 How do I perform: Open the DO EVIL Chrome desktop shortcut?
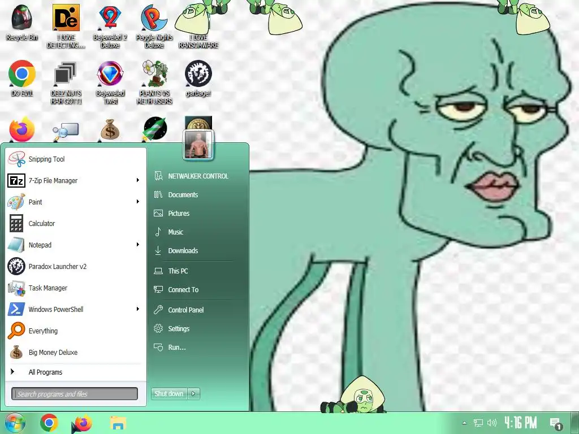[x=22, y=78]
